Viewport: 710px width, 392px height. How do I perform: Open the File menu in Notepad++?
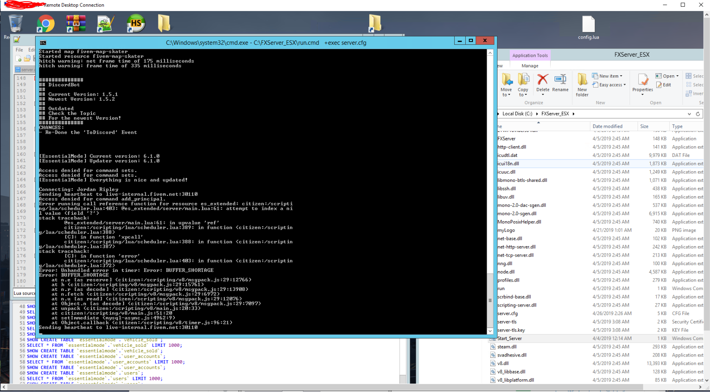[19, 50]
